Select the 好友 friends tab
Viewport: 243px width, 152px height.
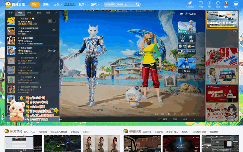20,13
